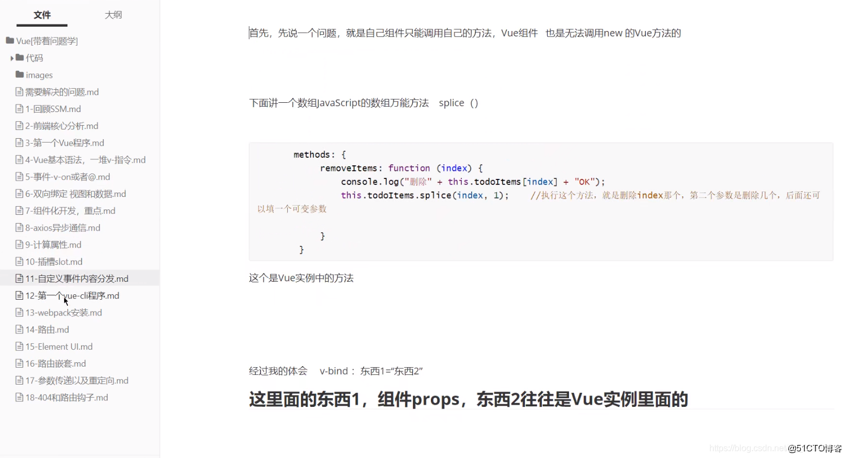
Task: Click the line mentioning splice（）
Action: click(x=363, y=103)
